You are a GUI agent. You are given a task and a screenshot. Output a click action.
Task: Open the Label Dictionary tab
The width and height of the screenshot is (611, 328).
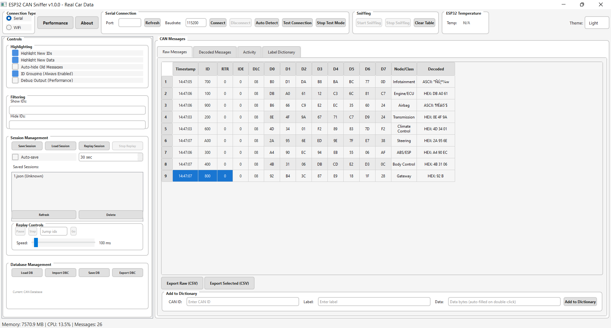tap(281, 52)
